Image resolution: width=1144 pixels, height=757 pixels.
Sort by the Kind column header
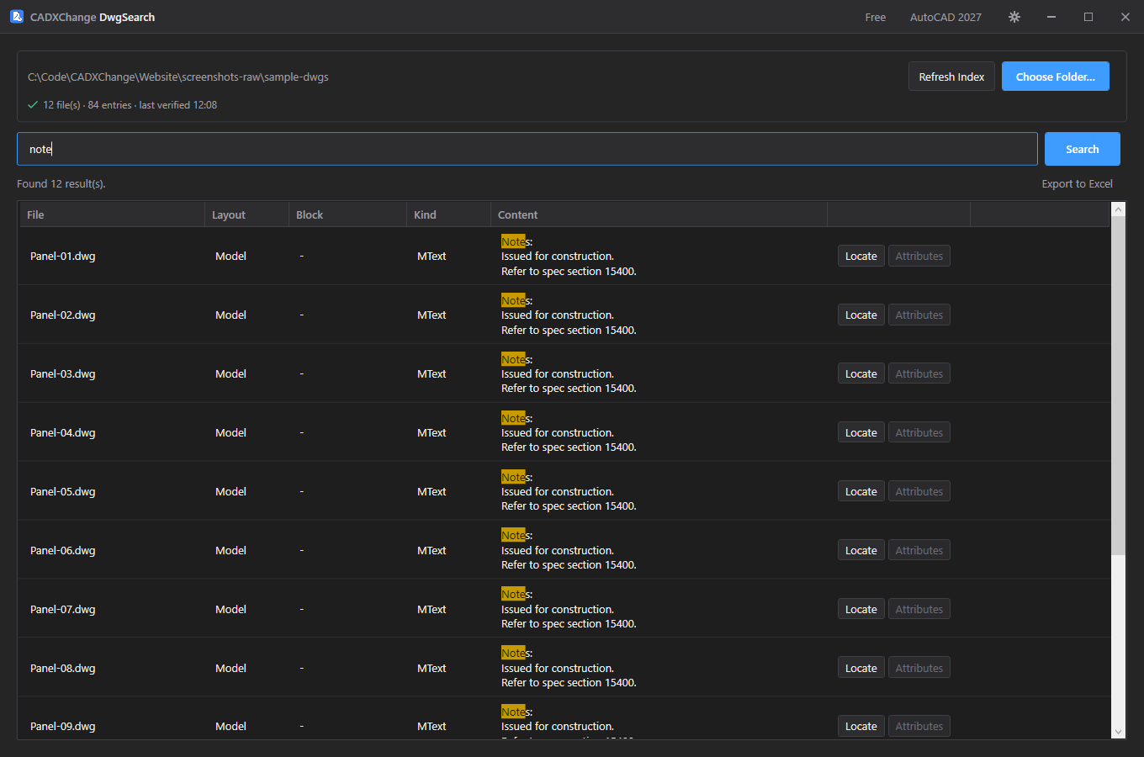pos(448,214)
